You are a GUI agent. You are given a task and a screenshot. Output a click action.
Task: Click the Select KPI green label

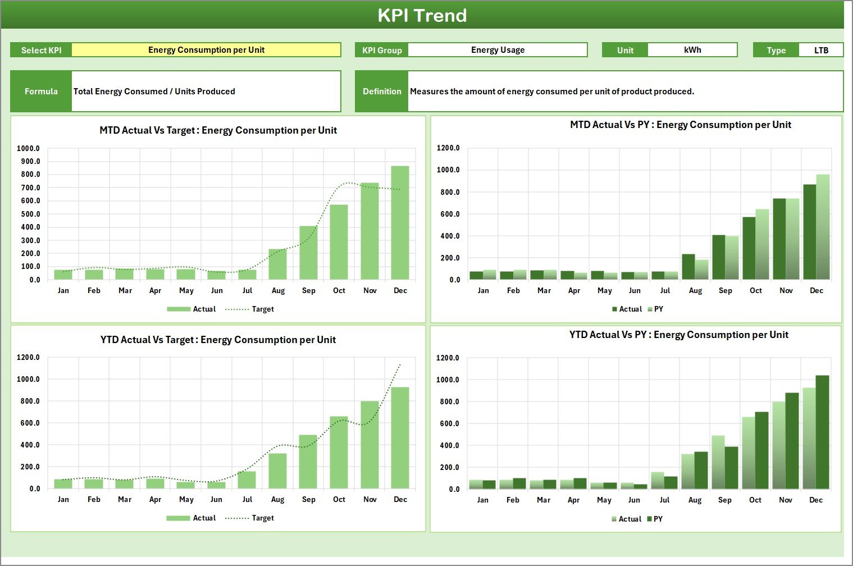click(x=41, y=50)
